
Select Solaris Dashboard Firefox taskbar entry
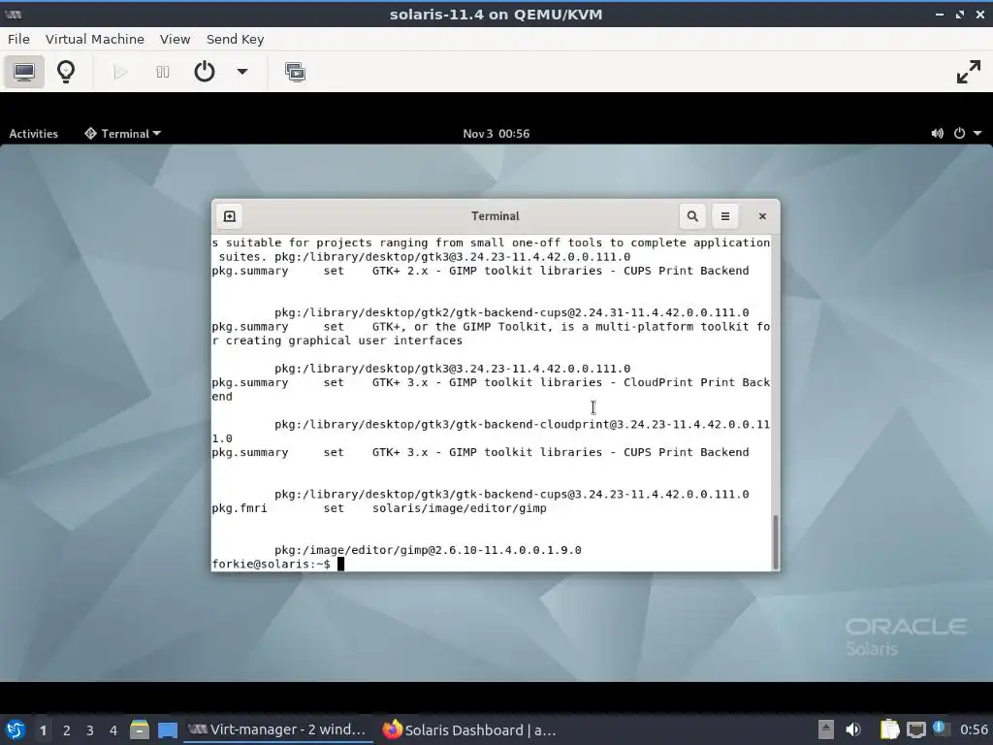click(x=470, y=729)
